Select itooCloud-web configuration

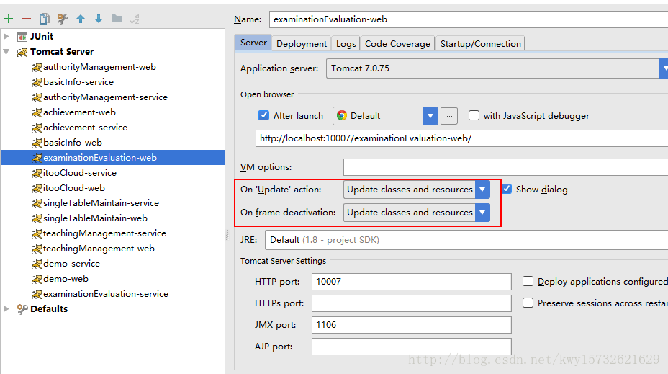click(73, 188)
